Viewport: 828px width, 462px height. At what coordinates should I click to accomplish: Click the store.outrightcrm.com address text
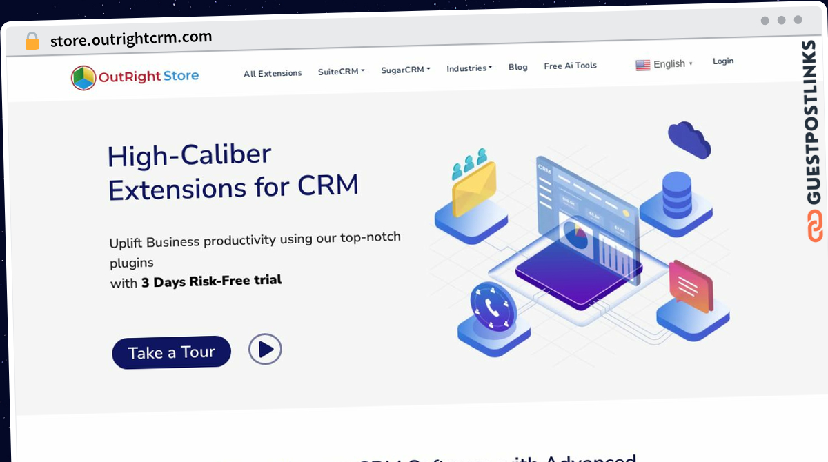click(131, 39)
